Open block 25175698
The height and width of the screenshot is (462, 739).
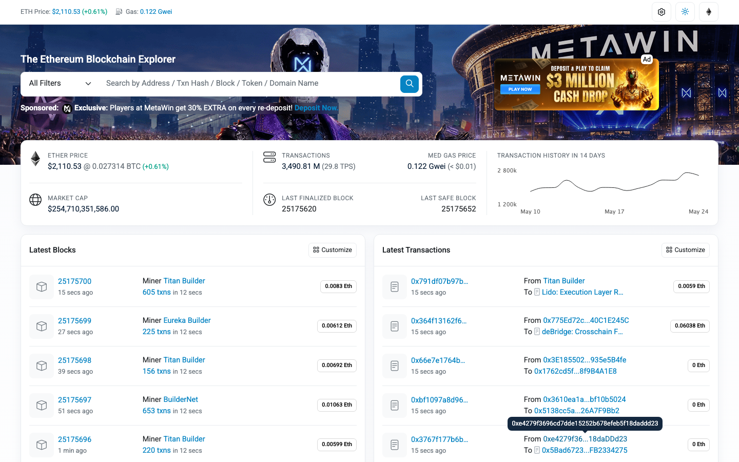(x=74, y=360)
